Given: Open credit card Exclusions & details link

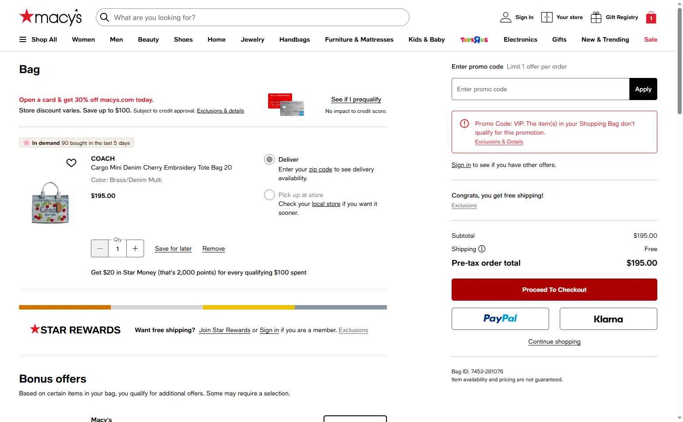Looking at the screenshot, I should pos(221,111).
